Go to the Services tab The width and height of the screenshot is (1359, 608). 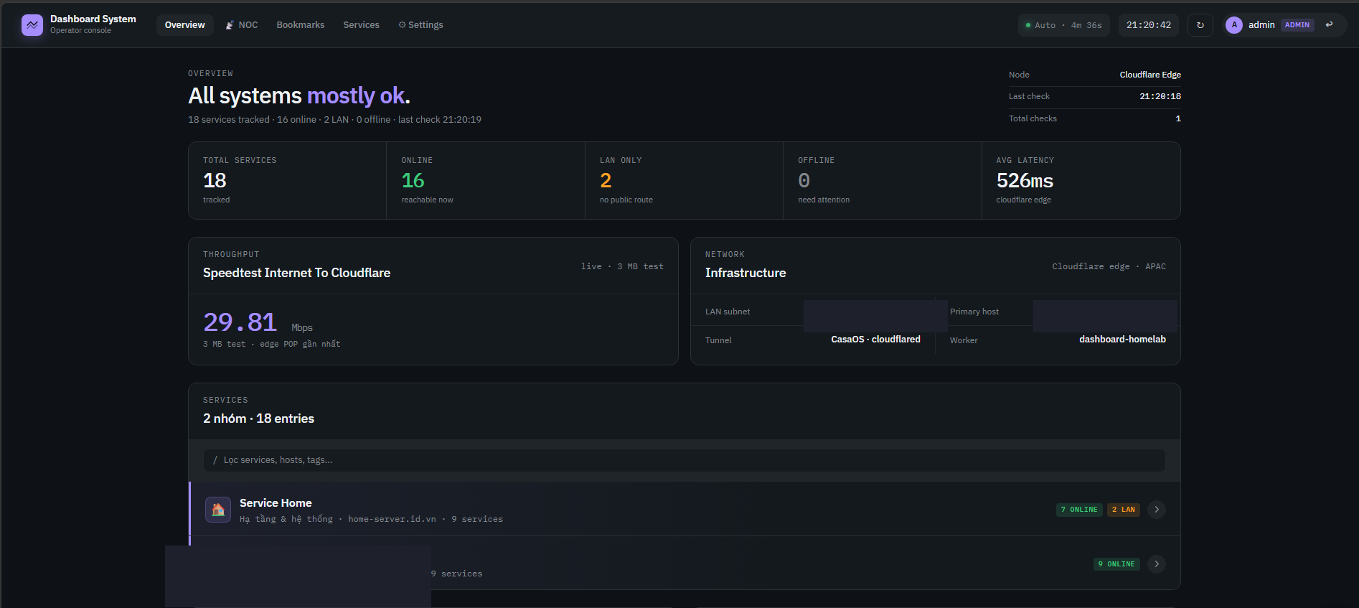(x=361, y=25)
